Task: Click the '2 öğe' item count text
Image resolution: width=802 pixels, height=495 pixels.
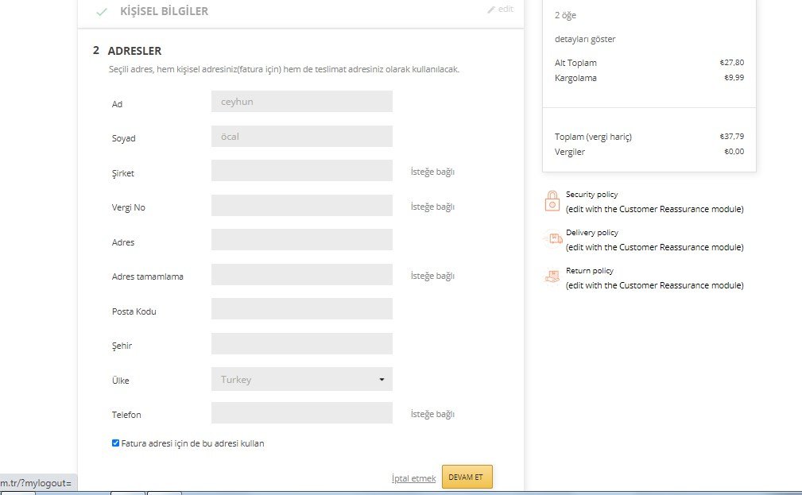Action: tap(565, 15)
